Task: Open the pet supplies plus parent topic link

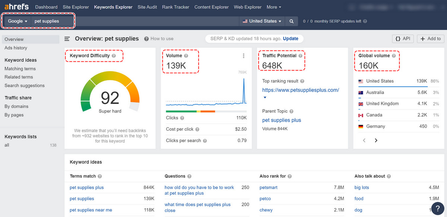Action: coord(282,120)
